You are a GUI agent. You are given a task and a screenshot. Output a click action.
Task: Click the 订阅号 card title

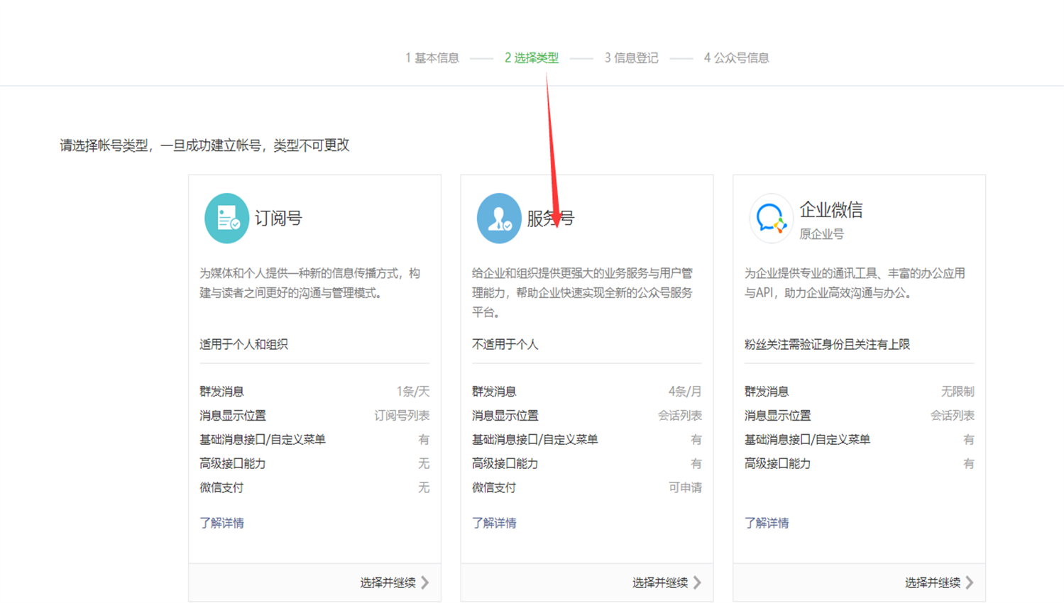[278, 218]
